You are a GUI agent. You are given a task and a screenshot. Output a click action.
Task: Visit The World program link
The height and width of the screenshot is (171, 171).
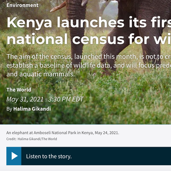tap(19, 90)
